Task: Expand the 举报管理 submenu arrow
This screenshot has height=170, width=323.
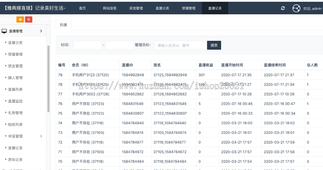Action: click(41, 136)
